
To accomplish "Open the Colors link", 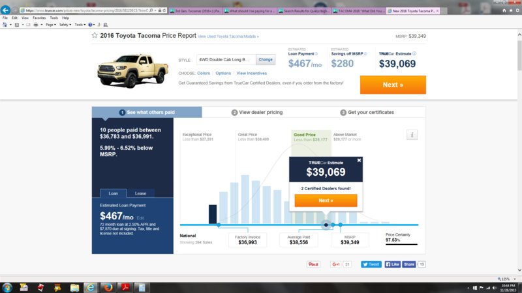I will pos(204,73).
